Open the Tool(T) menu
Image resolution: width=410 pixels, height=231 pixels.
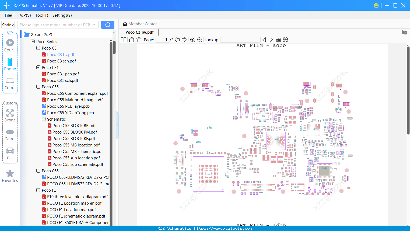[x=42, y=15]
